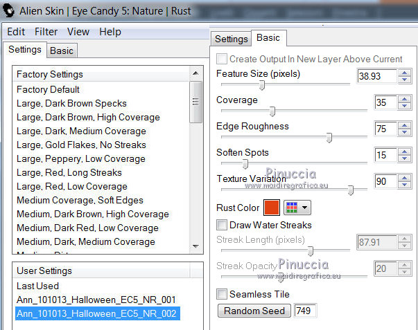
Task: Click the Edge Roughness field showing 75
Action: (385, 129)
